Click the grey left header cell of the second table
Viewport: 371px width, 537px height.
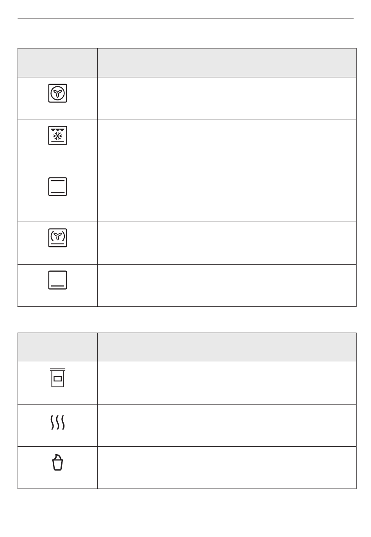(x=57, y=347)
